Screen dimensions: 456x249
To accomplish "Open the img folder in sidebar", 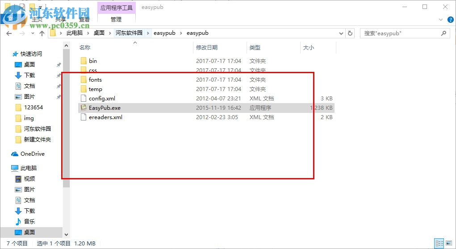I will (x=29, y=118).
